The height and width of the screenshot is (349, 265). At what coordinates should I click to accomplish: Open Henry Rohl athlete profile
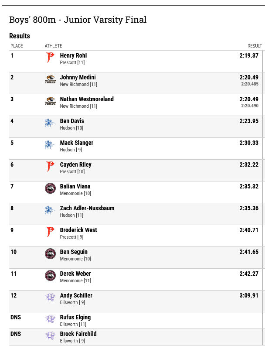73,55
